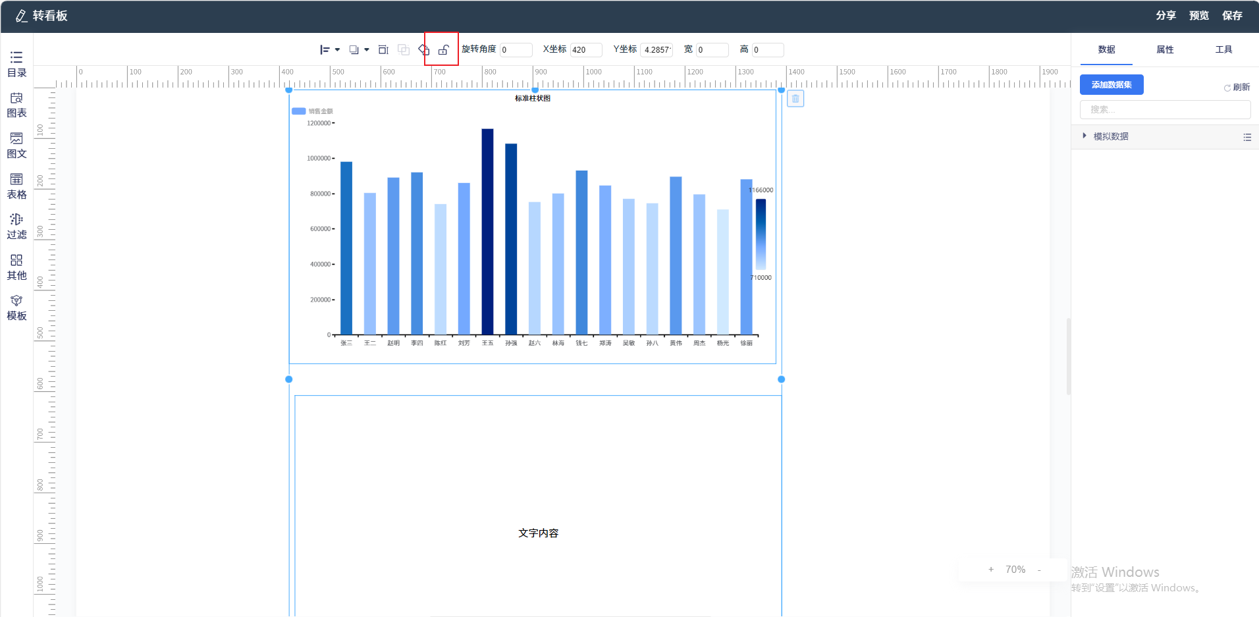
Task: Open the 表格 table components panel
Action: (16, 186)
